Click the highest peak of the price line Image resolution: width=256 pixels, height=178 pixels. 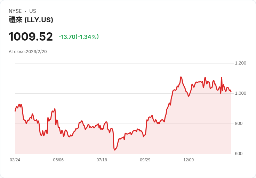tap(181, 77)
